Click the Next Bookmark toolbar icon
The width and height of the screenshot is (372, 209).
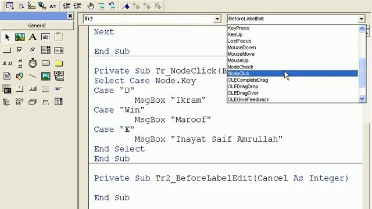tap(136, 6)
